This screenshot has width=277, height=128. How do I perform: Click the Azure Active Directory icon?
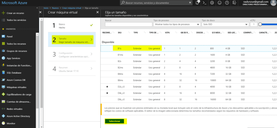(3, 116)
